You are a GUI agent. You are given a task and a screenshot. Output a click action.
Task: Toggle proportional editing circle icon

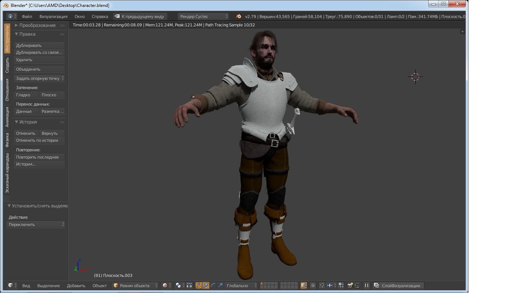(313, 286)
